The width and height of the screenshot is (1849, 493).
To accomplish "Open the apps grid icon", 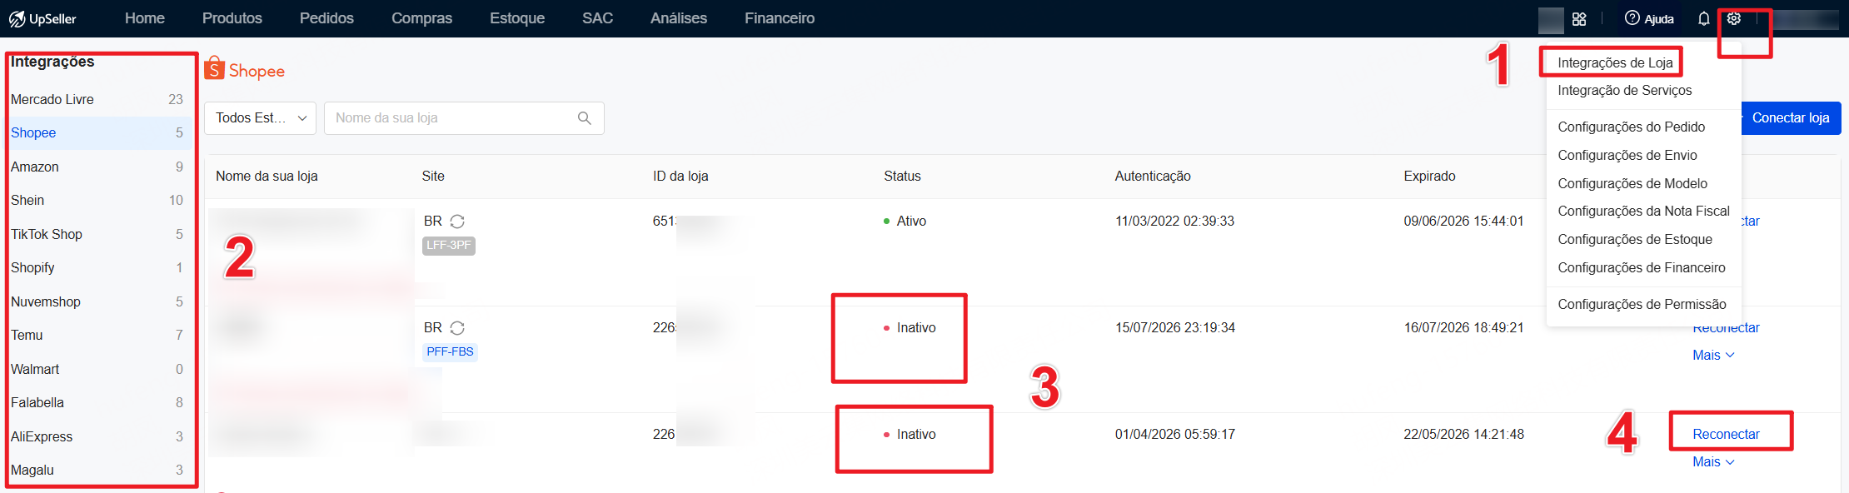I will point(1579,18).
